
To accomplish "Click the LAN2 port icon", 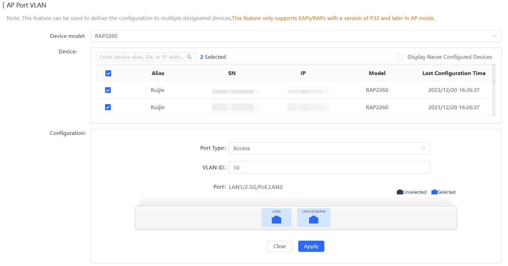I will [x=277, y=220].
